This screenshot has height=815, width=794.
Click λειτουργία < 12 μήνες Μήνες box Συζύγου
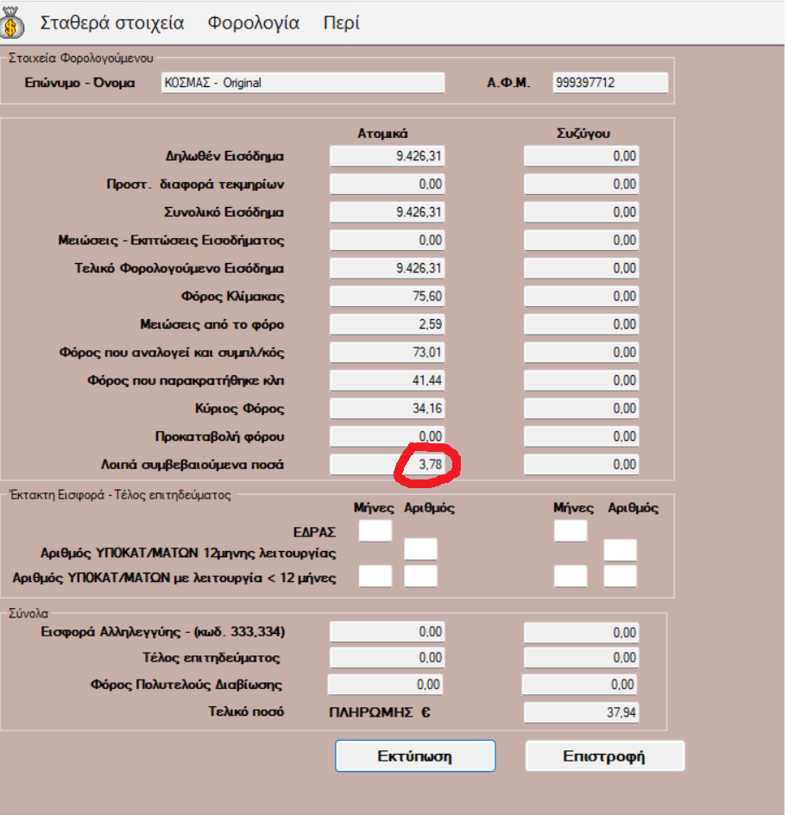(570, 576)
